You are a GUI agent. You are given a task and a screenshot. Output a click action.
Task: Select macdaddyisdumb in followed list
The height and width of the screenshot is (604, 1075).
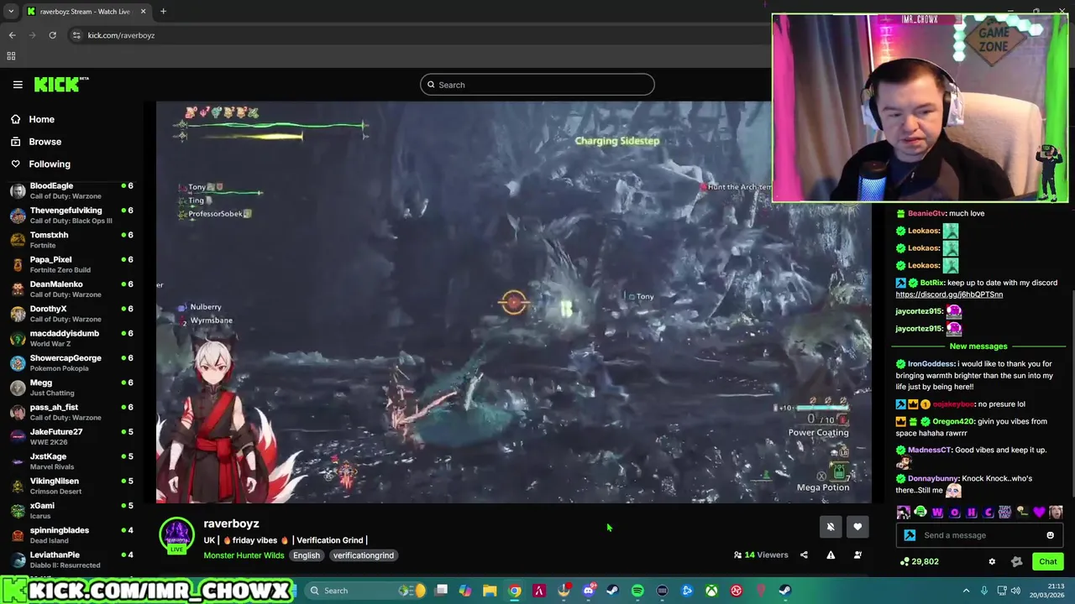71,338
